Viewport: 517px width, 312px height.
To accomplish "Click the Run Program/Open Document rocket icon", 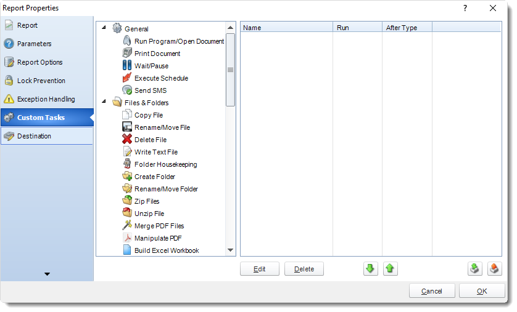I will click(127, 41).
